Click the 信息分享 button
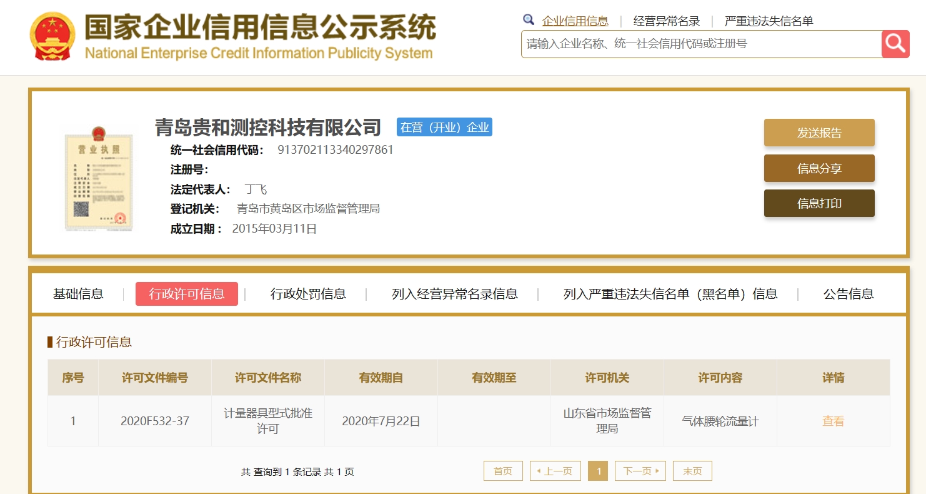926x494 pixels. pyautogui.click(x=819, y=168)
